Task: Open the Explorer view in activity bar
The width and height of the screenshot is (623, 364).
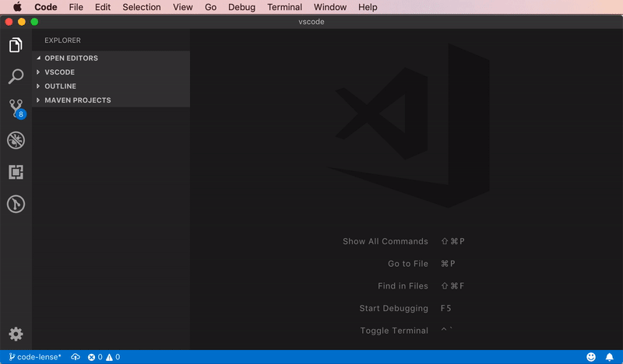Action: click(x=16, y=45)
